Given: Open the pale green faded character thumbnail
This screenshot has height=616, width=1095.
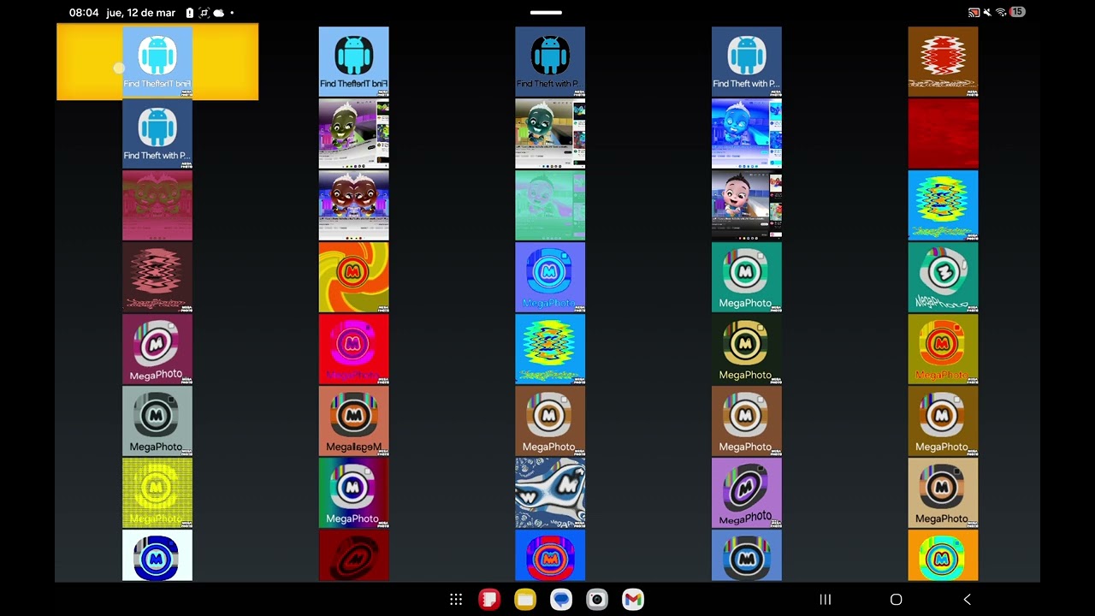Looking at the screenshot, I should pos(550,205).
